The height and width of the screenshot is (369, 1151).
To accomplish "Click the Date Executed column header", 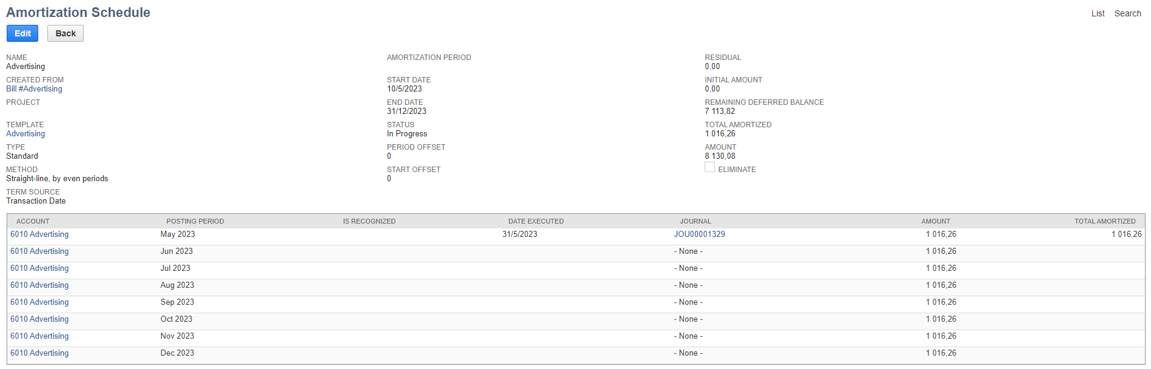I will [x=535, y=221].
